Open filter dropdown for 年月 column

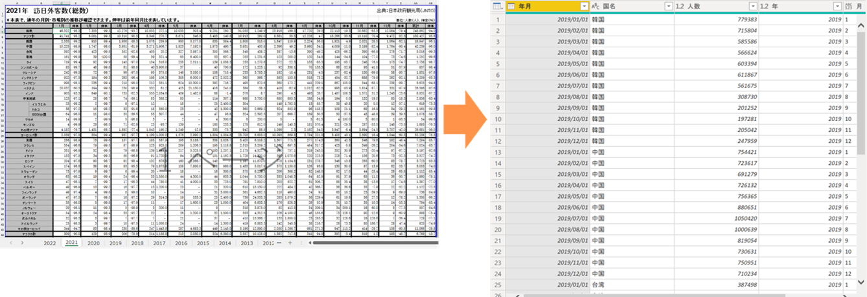point(584,6)
